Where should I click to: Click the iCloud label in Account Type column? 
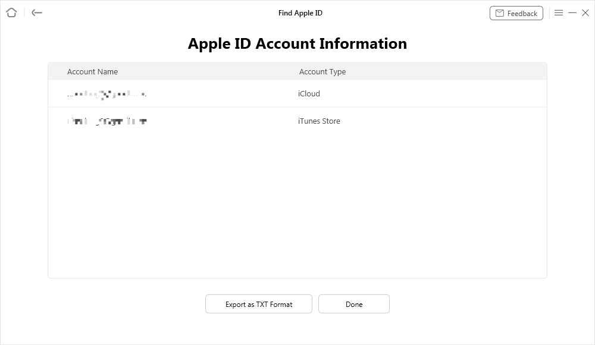click(310, 93)
